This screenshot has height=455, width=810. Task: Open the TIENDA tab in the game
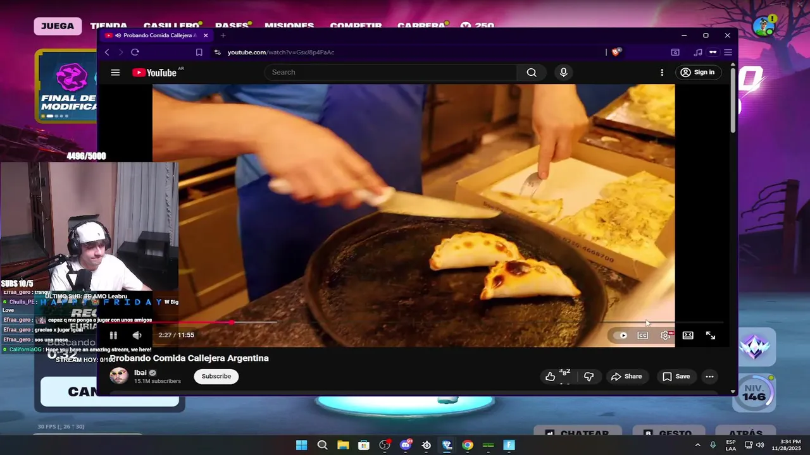pyautogui.click(x=108, y=27)
